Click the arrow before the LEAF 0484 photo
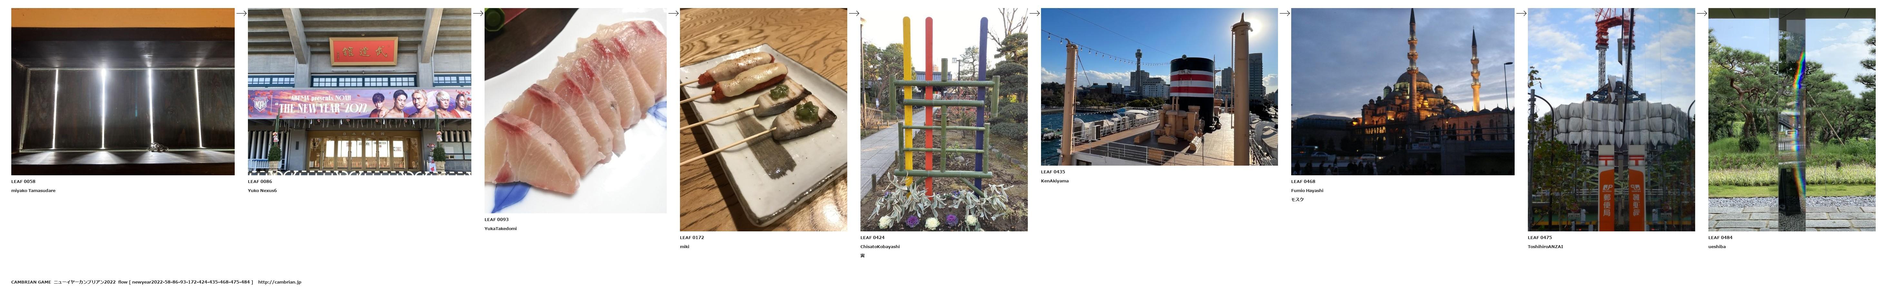1887x290 pixels. [1702, 13]
